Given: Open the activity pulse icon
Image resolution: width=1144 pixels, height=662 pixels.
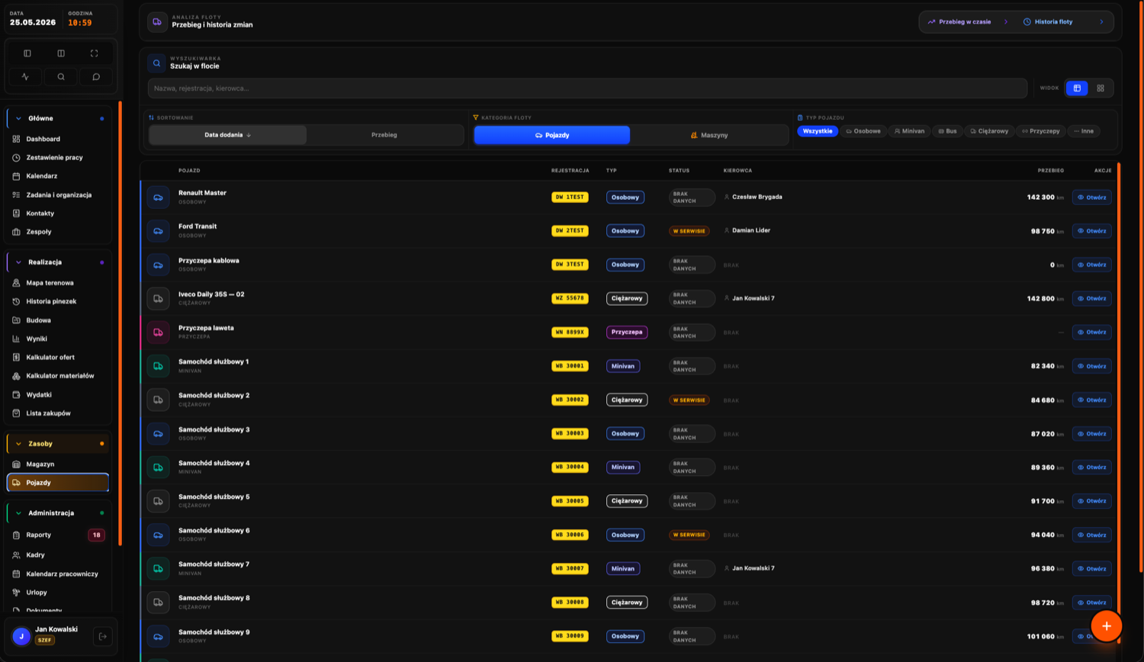Looking at the screenshot, I should tap(26, 76).
